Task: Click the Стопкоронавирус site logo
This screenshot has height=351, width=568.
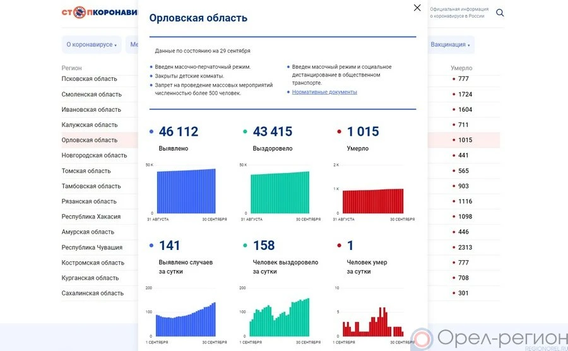Action: pyautogui.click(x=100, y=13)
